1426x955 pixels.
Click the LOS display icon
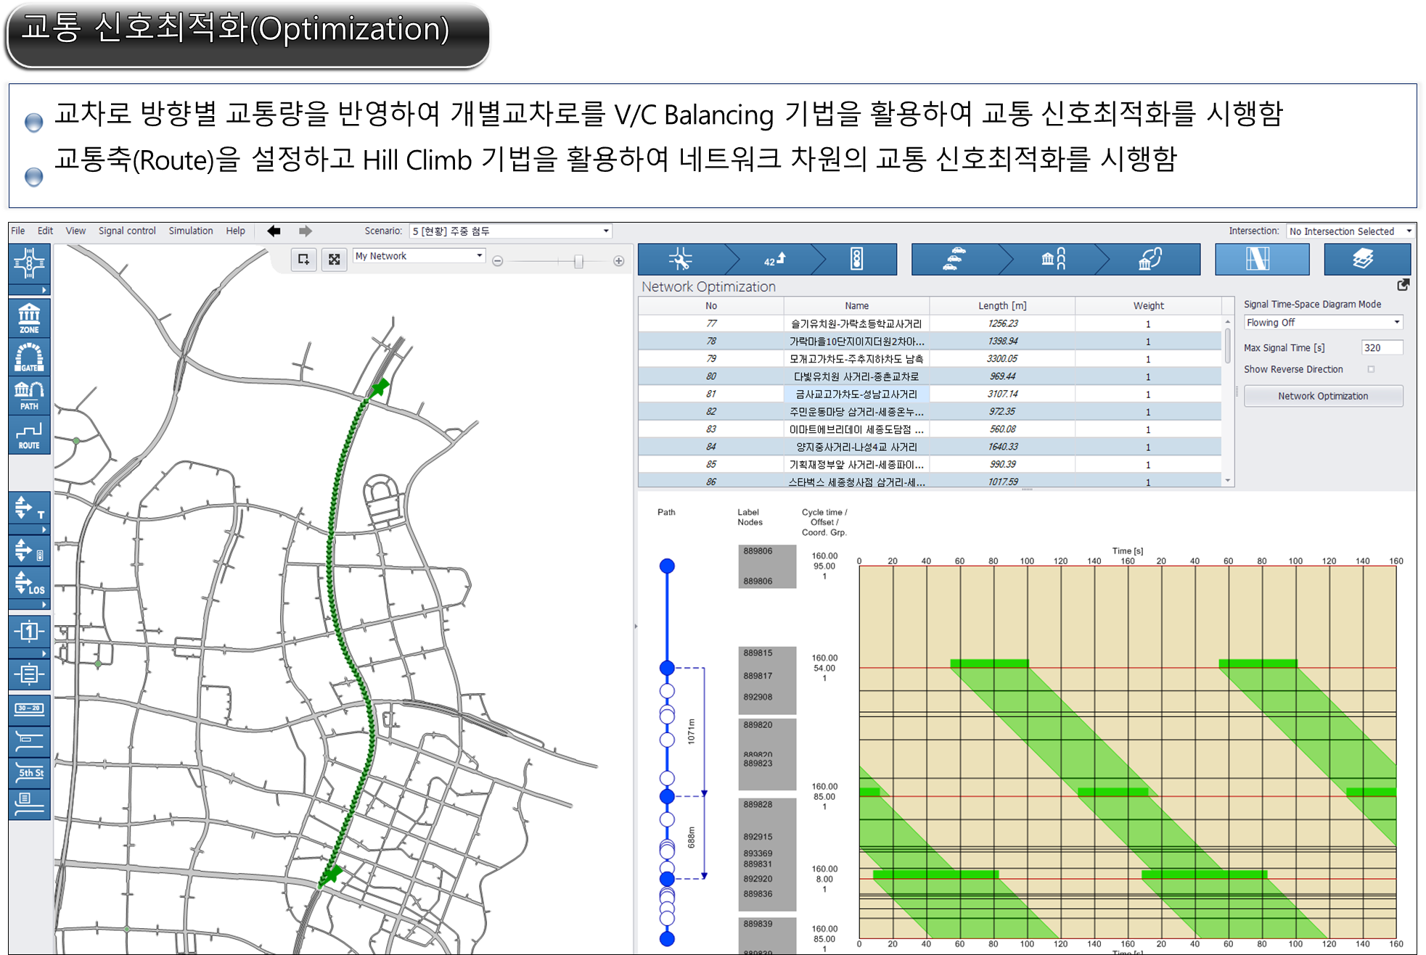coord(29,583)
